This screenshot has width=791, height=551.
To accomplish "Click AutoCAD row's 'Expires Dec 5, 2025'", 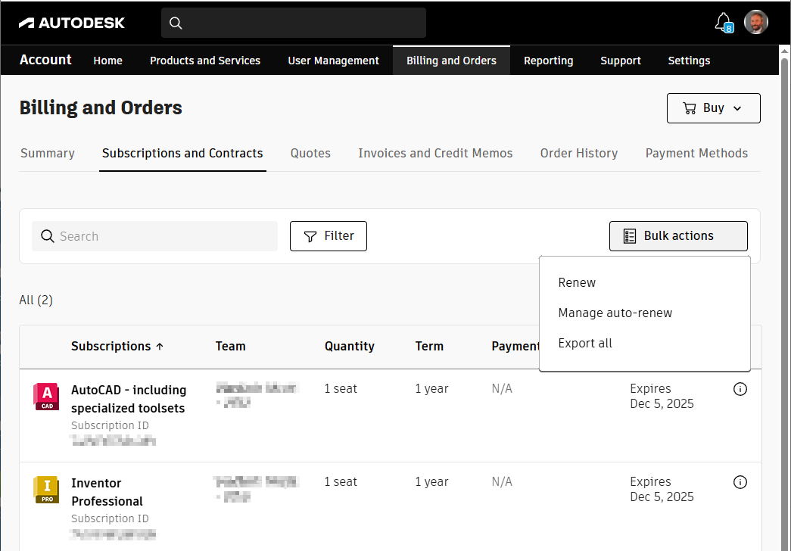I will [662, 396].
